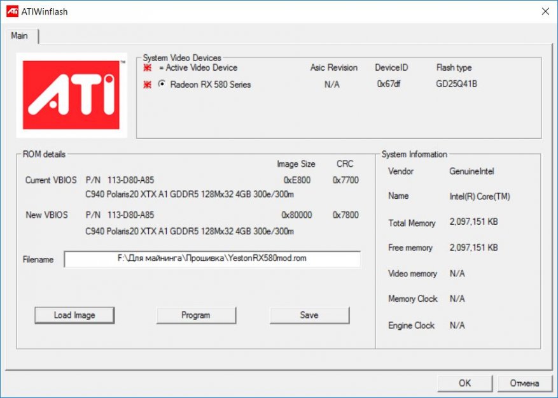The width and height of the screenshot is (558, 398).
Task: Click the red star icon beside Radeon RX 580
Action: (148, 85)
